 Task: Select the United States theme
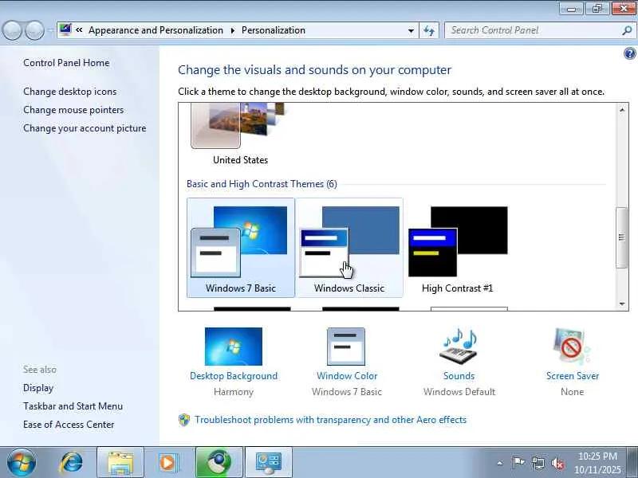click(240, 135)
